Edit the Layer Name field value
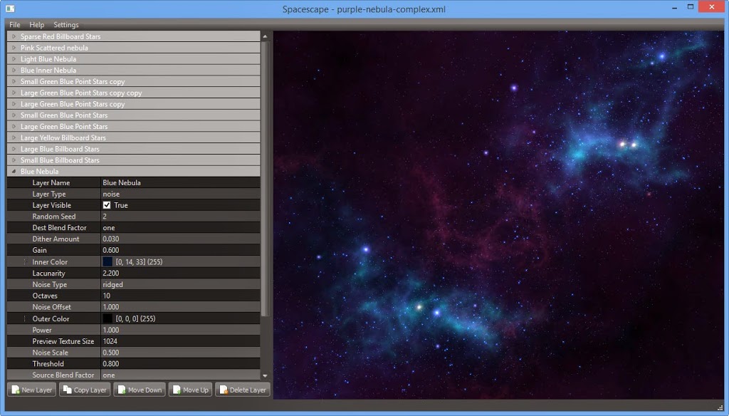Screen dimensions: 729x416 pos(180,183)
